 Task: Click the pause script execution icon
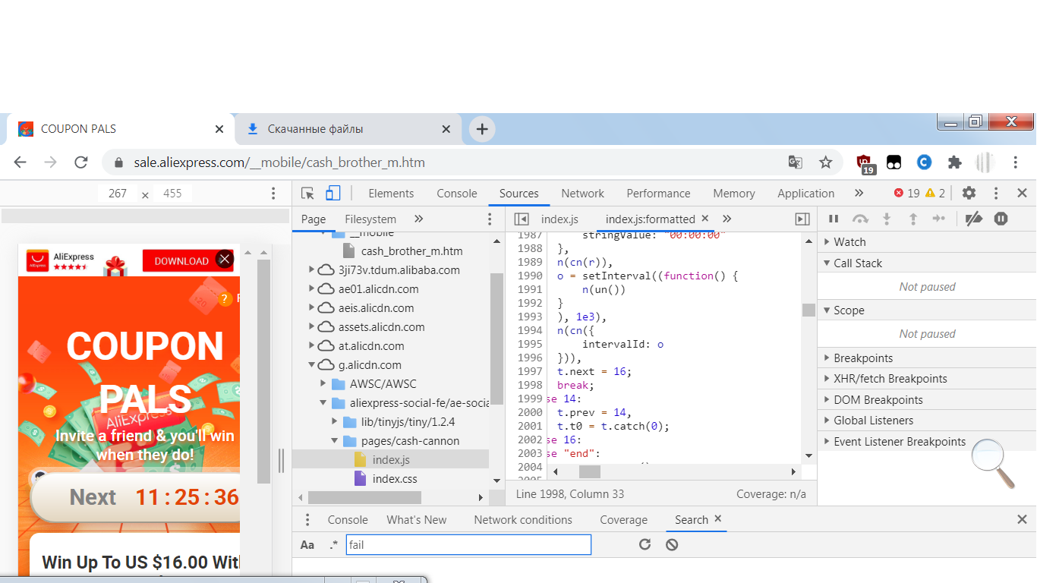click(x=834, y=219)
